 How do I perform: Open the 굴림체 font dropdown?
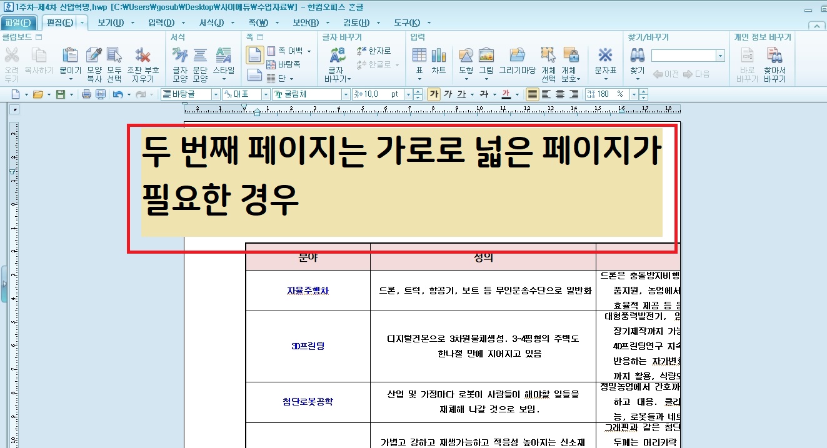point(346,94)
